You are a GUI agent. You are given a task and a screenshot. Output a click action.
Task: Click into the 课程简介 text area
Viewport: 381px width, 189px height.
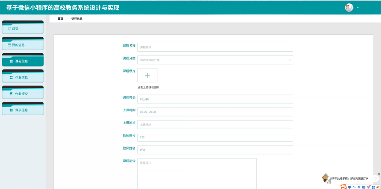click(197, 173)
